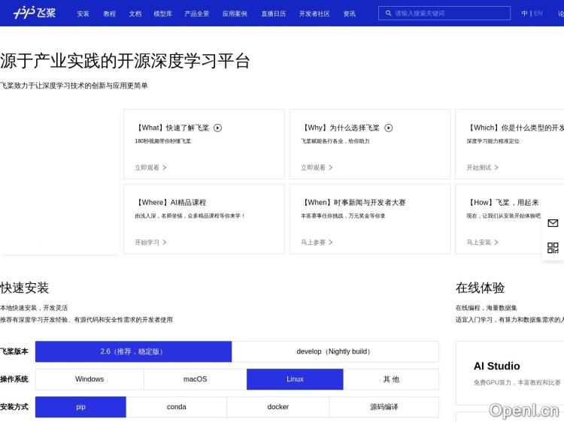Image resolution: width=564 pixels, height=422 pixels.
Task: Switch language to 中 (Chinese)
Action: (x=524, y=14)
